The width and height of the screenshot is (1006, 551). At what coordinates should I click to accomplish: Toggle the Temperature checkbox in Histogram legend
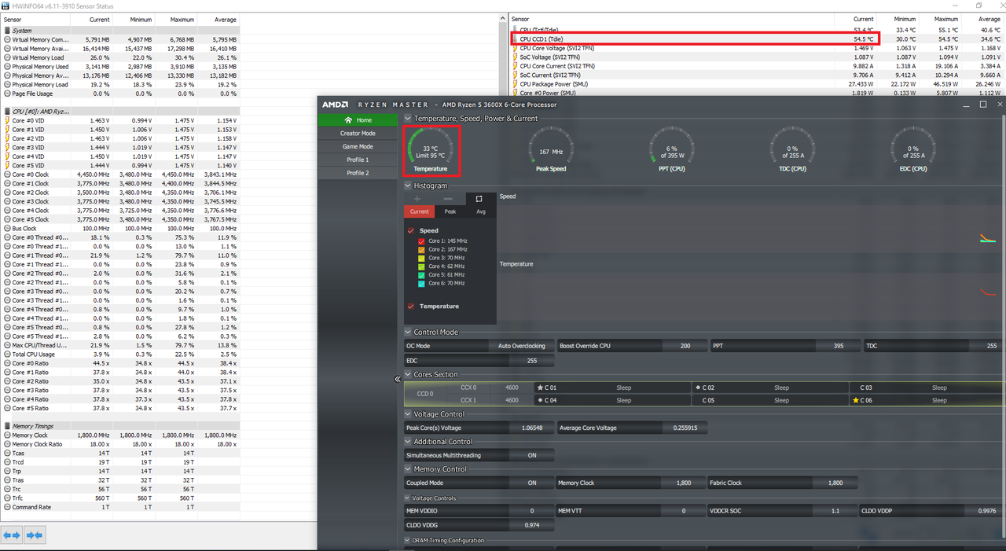pyautogui.click(x=411, y=307)
